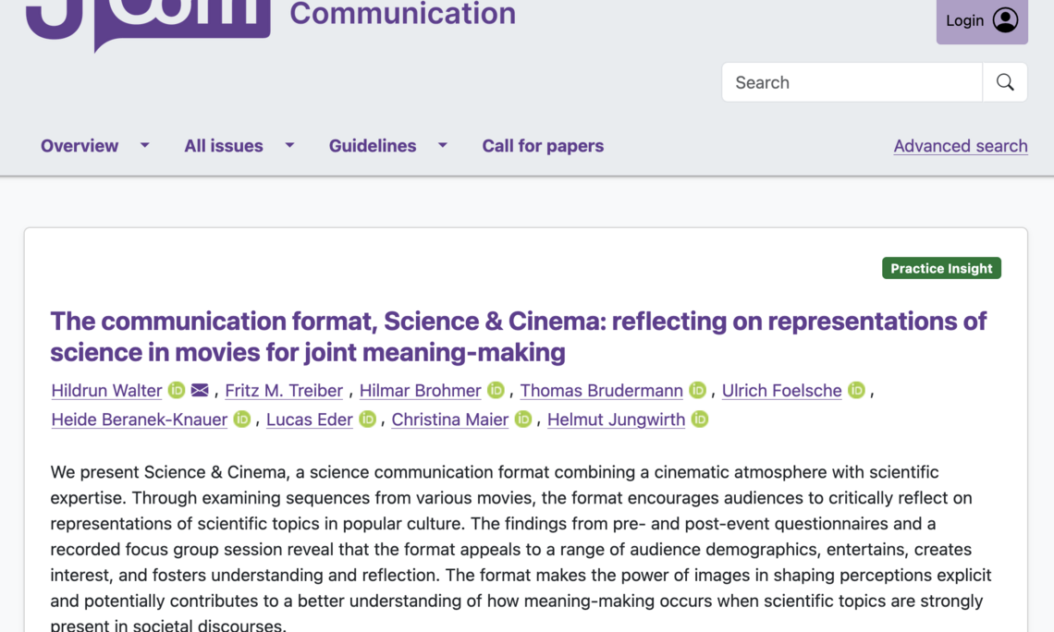Open author Thomas Brudermann's link
The width and height of the screenshot is (1054, 632).
[x=602, y=390]
